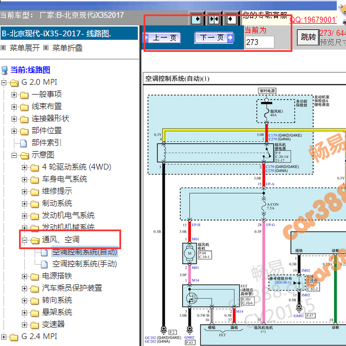This screenshot has width=346, height=346.
Task: Collapse the G 2.0 MPI tree node
Action: tap(3, 82)
